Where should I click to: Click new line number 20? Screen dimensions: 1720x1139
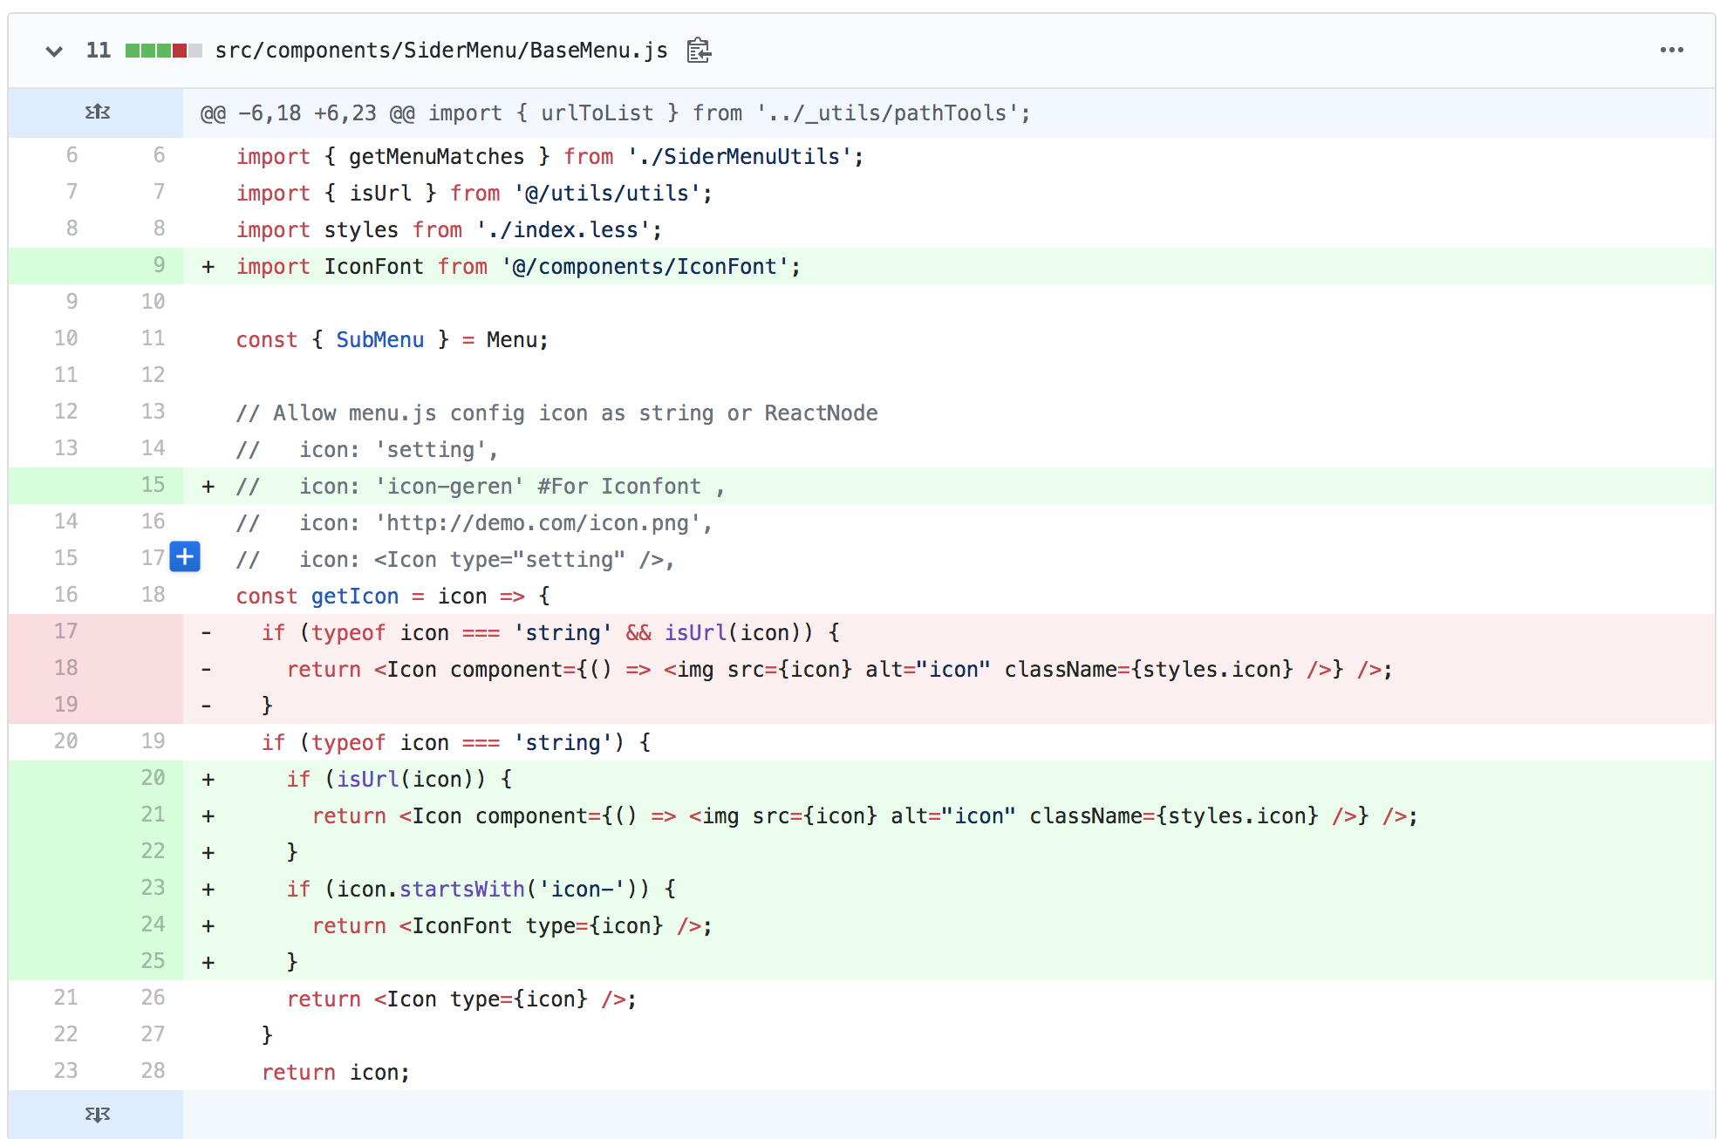click(153, 778)
